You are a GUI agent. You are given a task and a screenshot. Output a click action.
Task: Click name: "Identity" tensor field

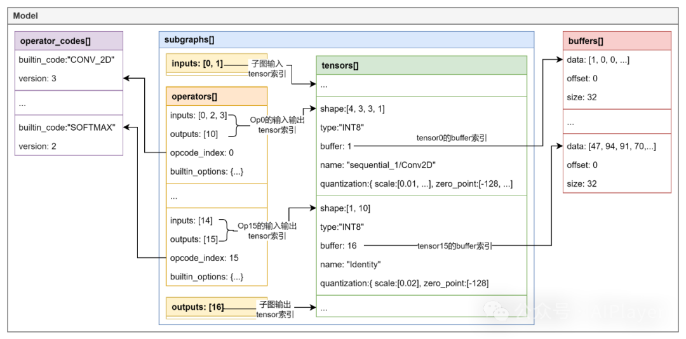(x=351, y=264)
